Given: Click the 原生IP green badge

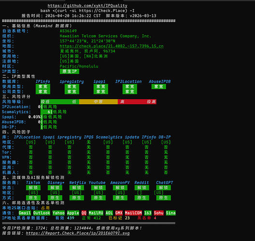Looking at the screenshot, I should point(70,71).
